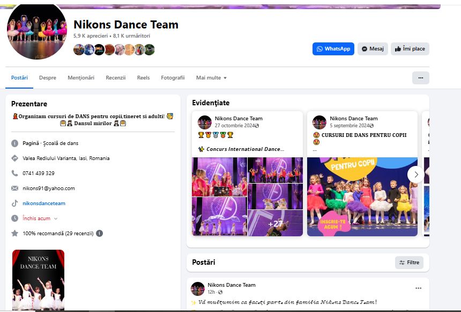Open the page options three-dot menu

420,78
